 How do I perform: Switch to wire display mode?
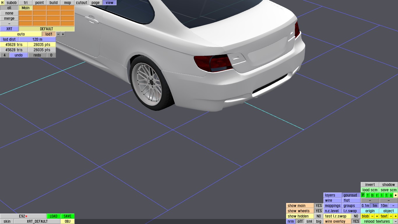[333, 200]
